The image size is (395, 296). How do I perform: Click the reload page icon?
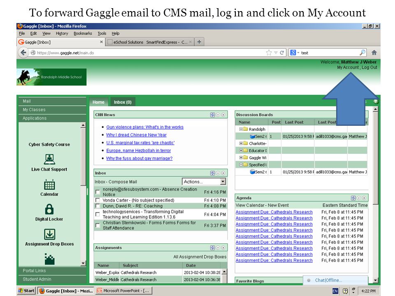281,53
